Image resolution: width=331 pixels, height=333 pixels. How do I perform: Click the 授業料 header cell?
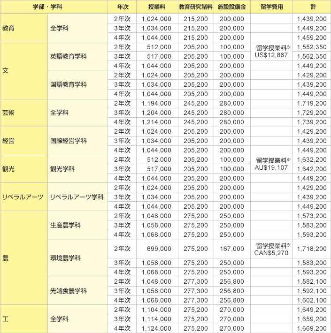[157, 7]
